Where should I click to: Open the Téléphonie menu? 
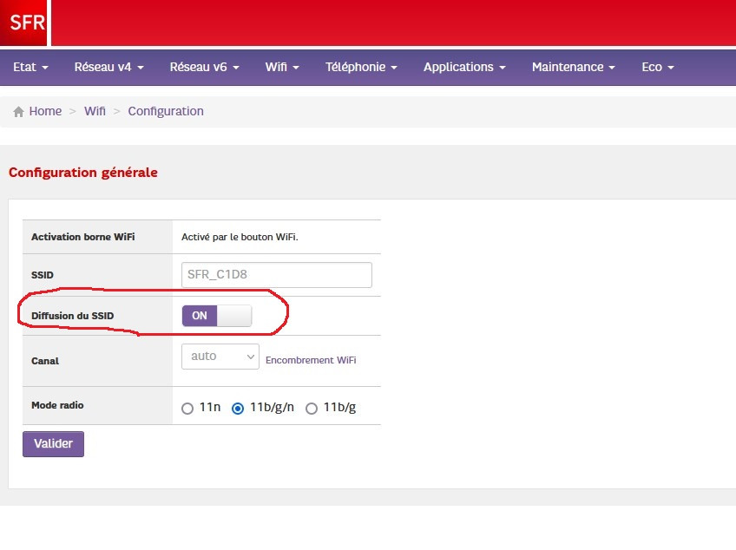click(x=361, y=67)
